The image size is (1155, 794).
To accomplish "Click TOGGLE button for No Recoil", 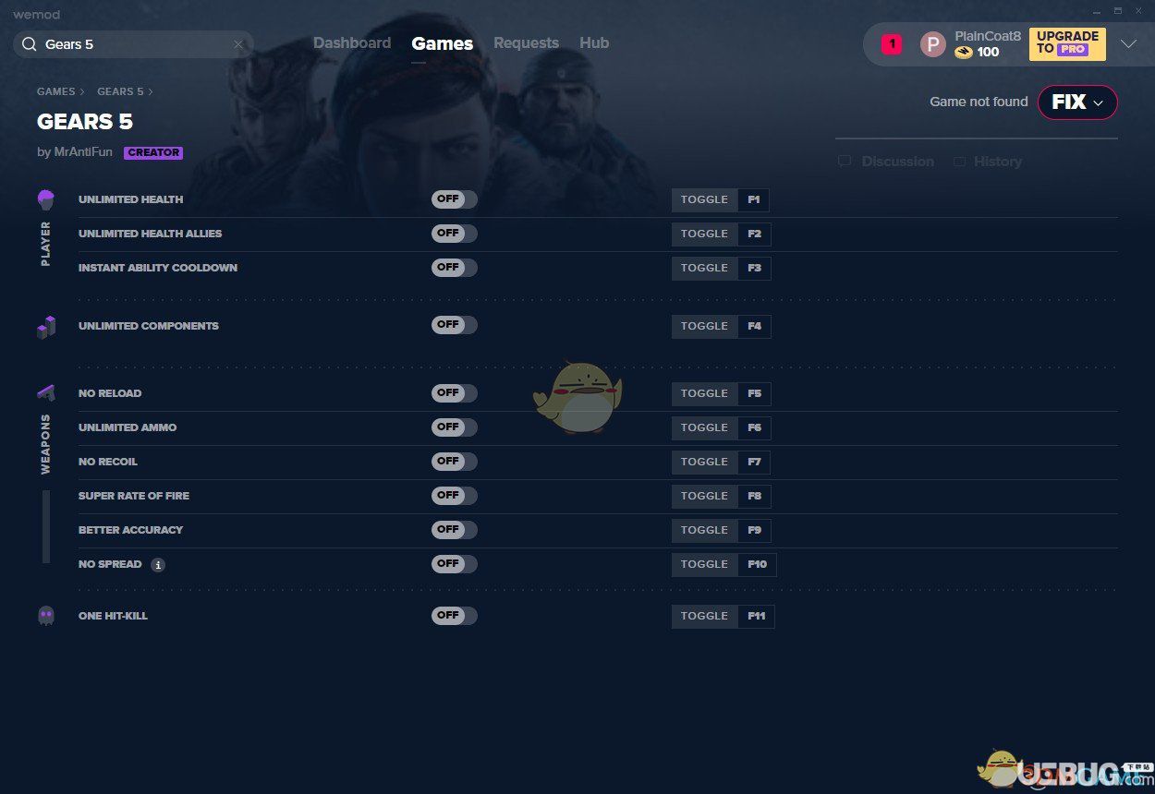I will pos(705,462).
